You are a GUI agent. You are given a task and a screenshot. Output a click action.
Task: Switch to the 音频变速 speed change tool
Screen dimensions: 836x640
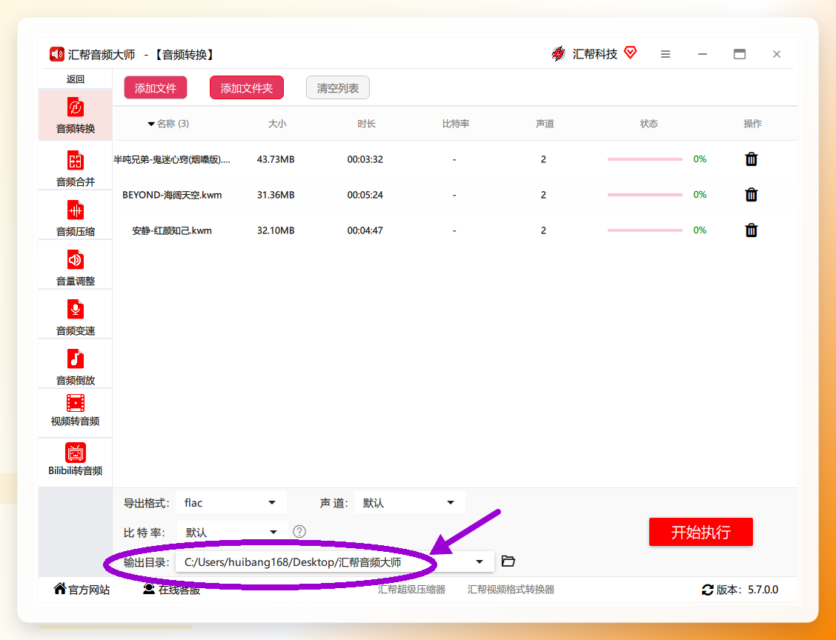click(x=75, y=316)
